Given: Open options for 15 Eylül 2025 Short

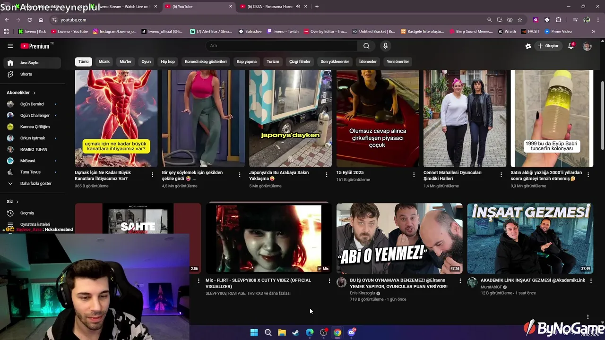Looking at the screenshot, I should [414, 175].
